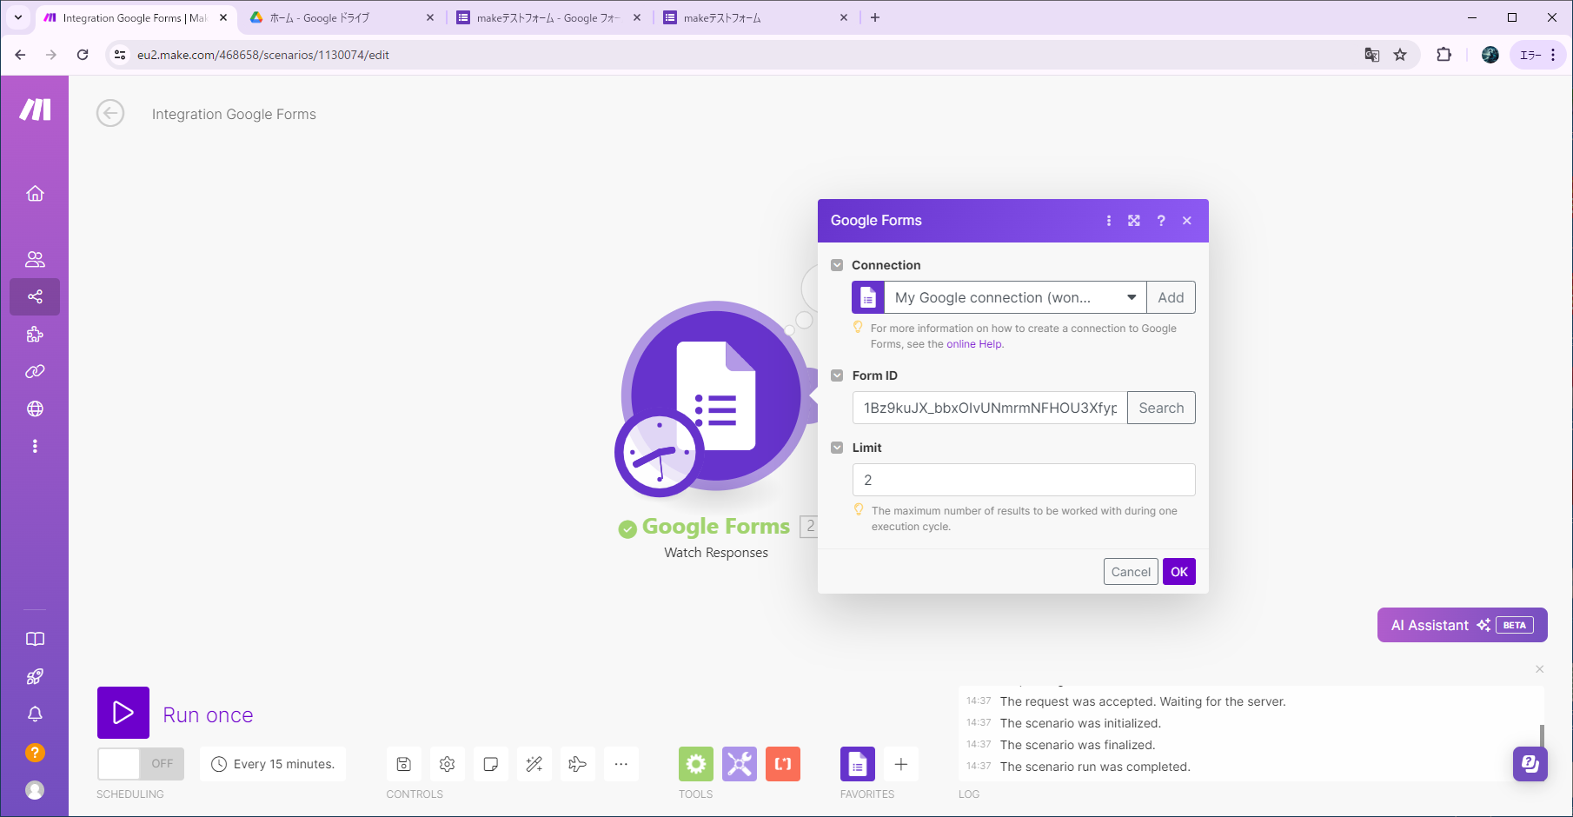Click the Run once play button
Image resolution: width=1573 pixels, height=817 pixels.
[x=123, y=713]
